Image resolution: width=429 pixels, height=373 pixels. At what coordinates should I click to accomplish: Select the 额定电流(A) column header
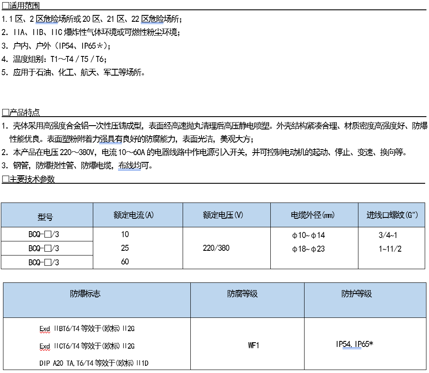(x=133, y=215)
